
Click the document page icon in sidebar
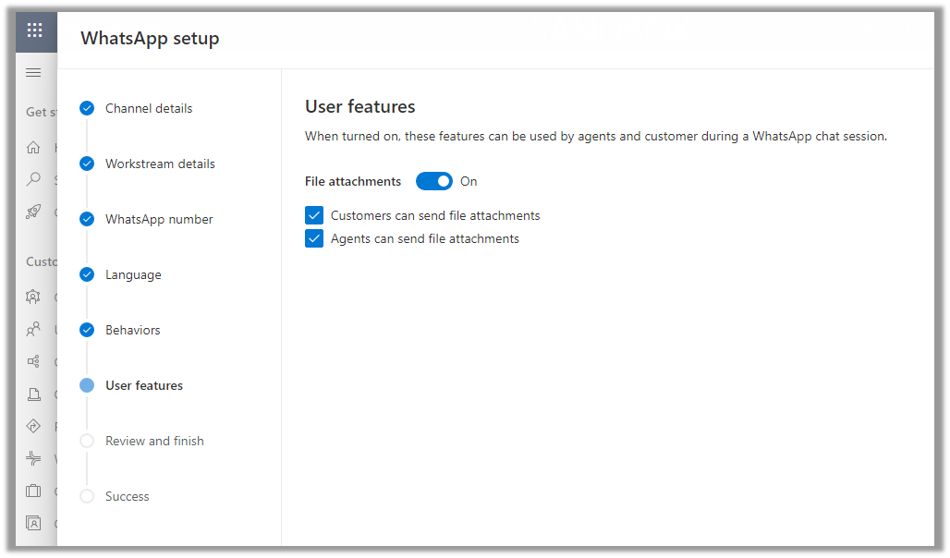click(x=33, y=394)
